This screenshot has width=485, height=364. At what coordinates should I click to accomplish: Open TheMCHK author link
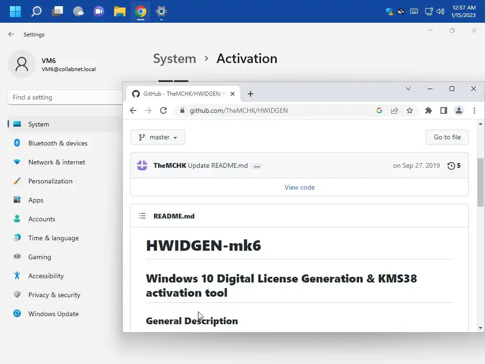pos(170,165)
